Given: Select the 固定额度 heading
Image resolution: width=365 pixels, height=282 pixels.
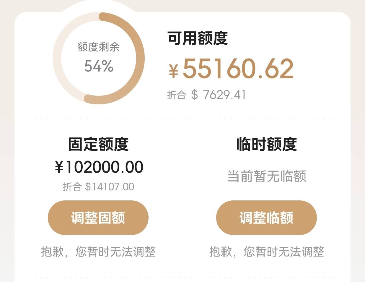Looking at the screenshot, I should point(98,144).
